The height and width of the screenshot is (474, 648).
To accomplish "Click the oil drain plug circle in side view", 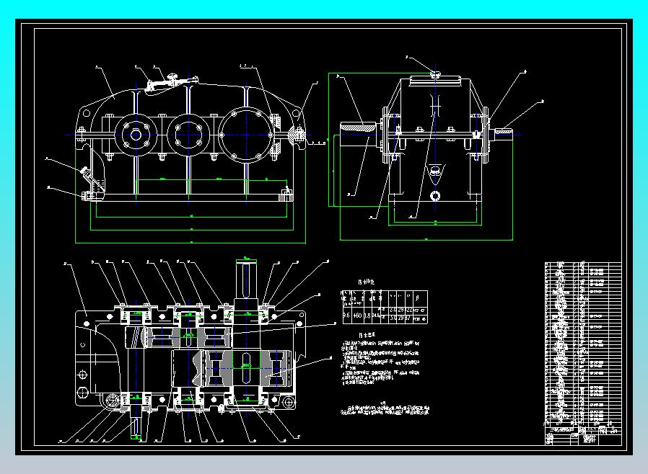I will point(435,195).
